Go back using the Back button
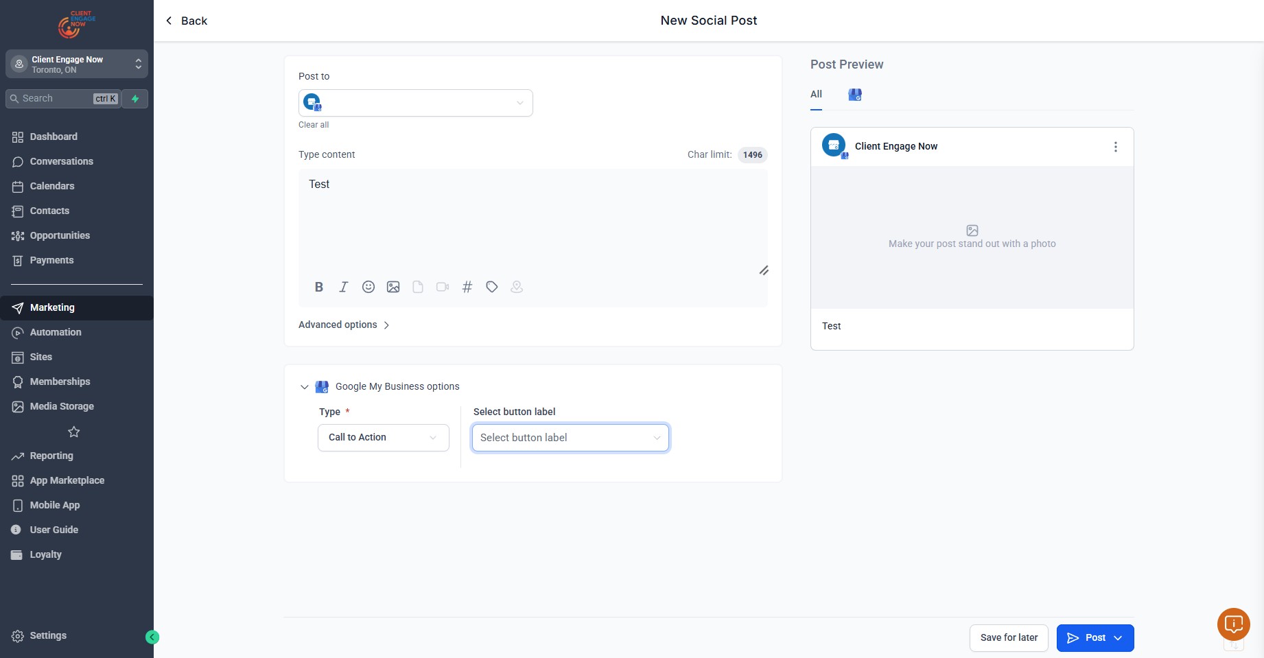Image resolution: width=1264 pixels, height=658 pixels. pos(187,21)
